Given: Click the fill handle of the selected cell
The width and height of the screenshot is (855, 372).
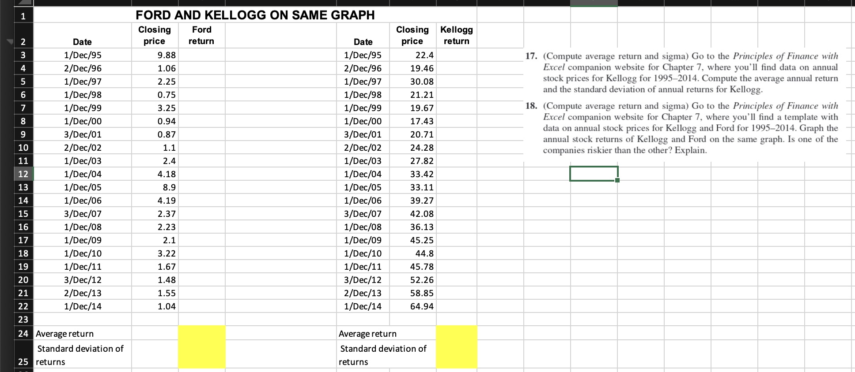Looking at the screenshot, I should coord(617,180).
